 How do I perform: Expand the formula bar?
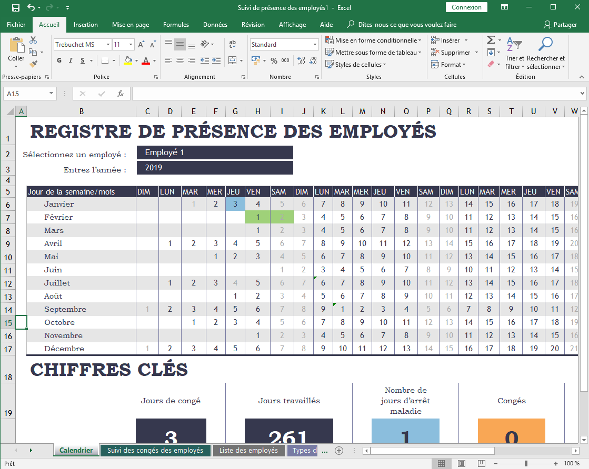pyautogui.click(x=582, y=94)
